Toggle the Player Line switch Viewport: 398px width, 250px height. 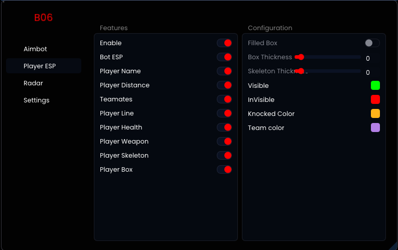click(224, 113)
